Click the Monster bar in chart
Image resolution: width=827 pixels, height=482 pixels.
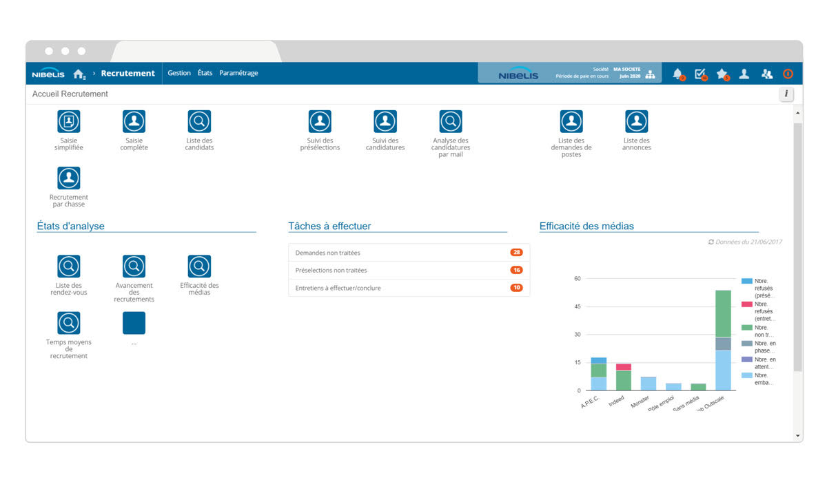pyautogui.click(x=649, y=384)
